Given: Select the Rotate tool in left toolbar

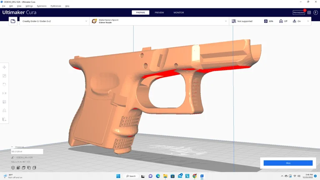Looking at the screenshot, I should [x=5, y=85].
